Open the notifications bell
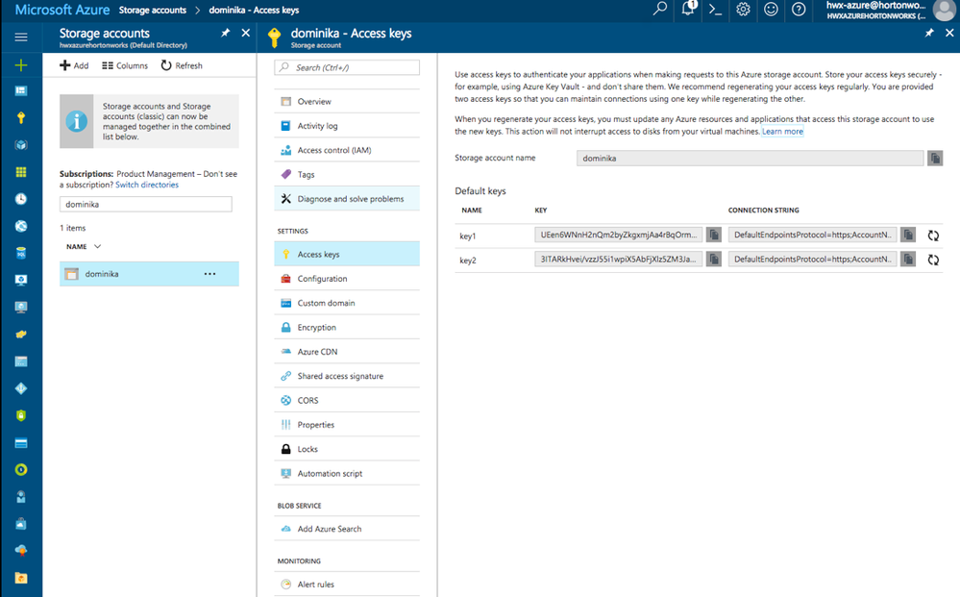Screen dimensions: 960x597 [x=688, y=10]
